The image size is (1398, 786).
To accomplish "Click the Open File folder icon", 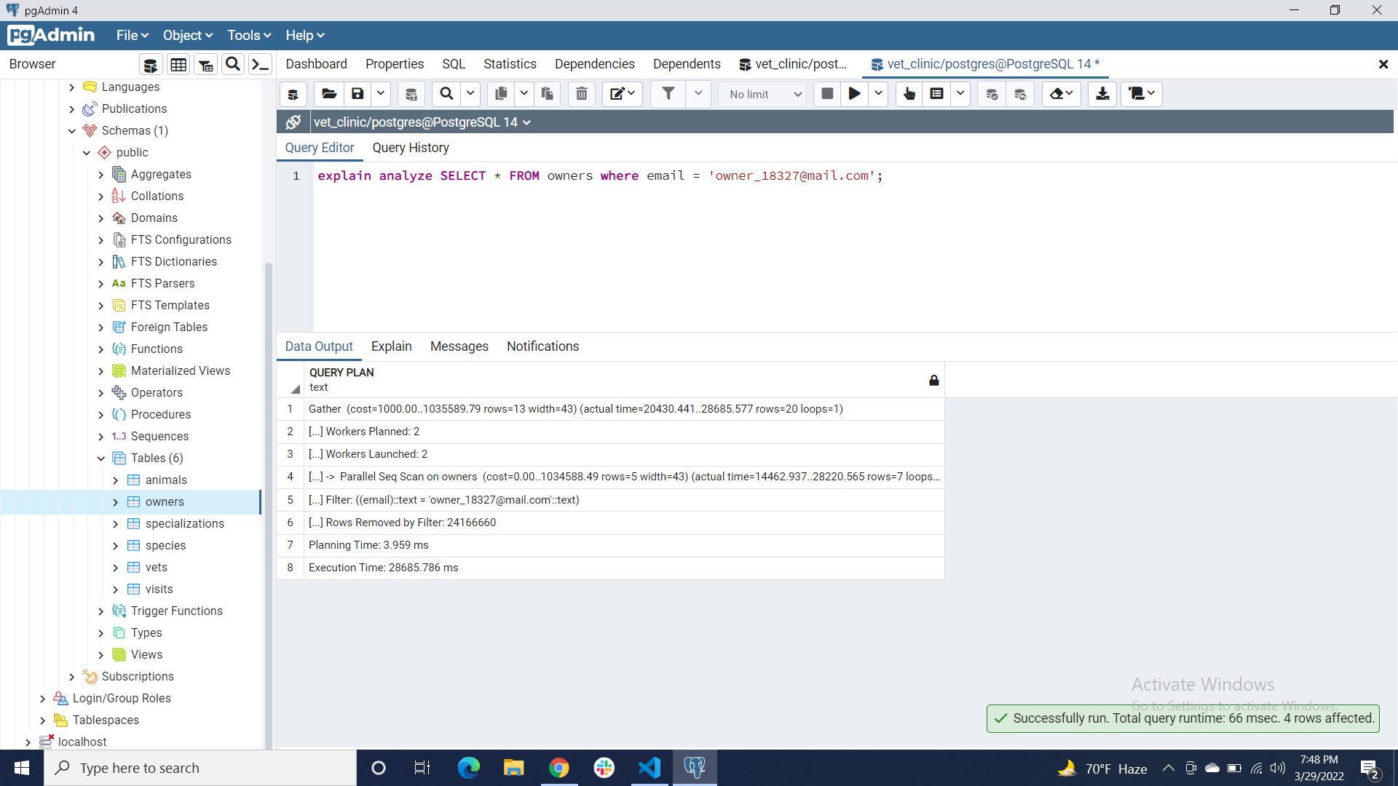I will tap(329, 94).
